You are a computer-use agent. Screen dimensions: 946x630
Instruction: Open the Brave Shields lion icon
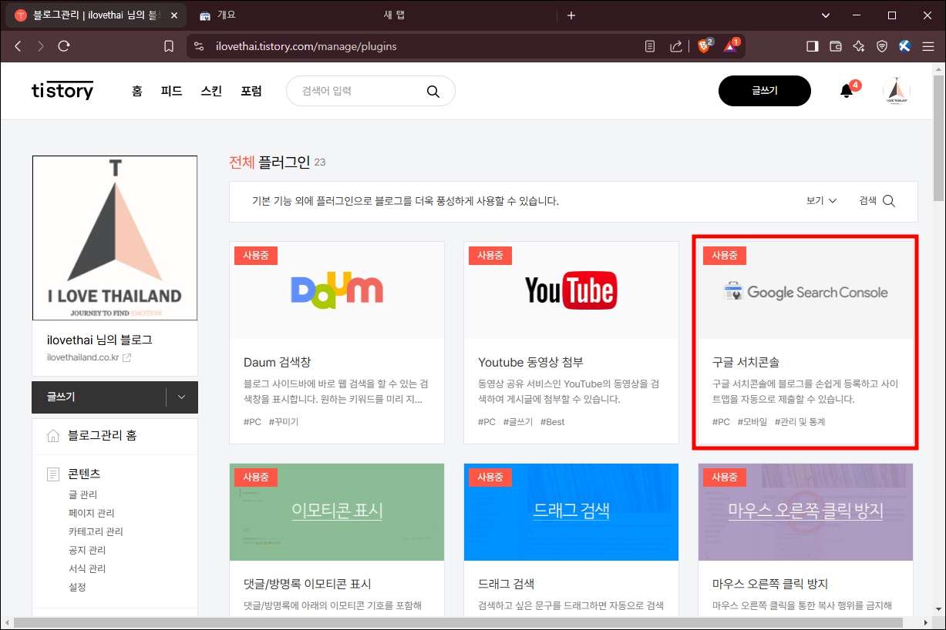pyautogui.click(x=704, y=46)
